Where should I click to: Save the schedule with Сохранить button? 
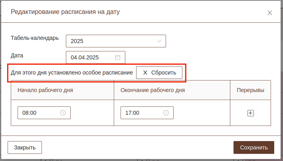(x=254, y=147)
